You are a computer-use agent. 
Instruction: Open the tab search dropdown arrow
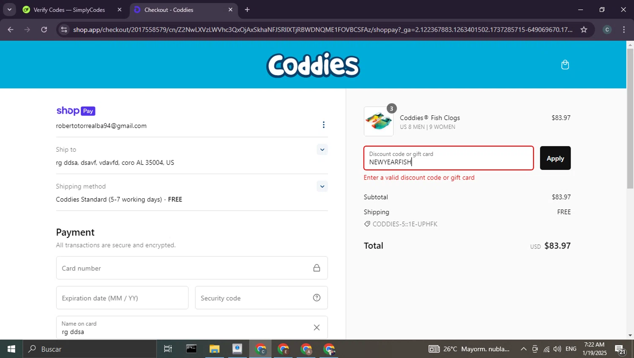coord(9,10)
